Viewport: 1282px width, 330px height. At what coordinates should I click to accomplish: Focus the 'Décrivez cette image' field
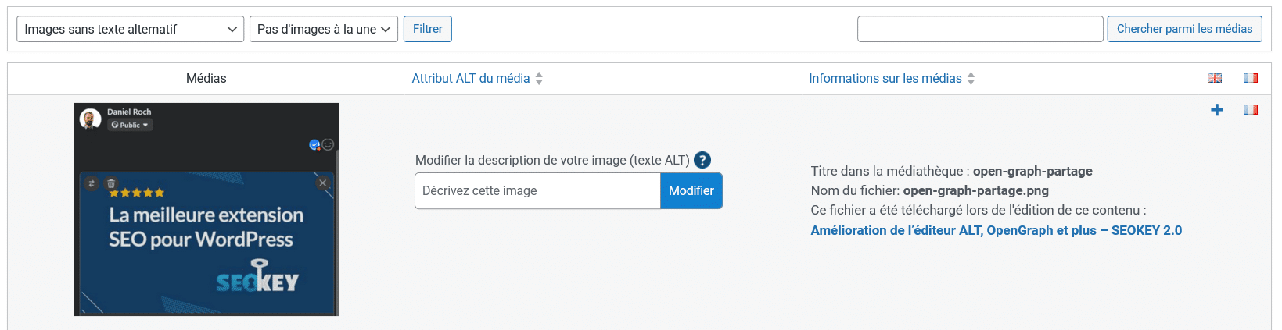pyautogui.click(x=537, y=190)
